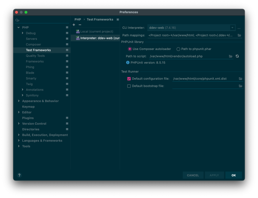Click the default configuration file path field

(205, 79)
